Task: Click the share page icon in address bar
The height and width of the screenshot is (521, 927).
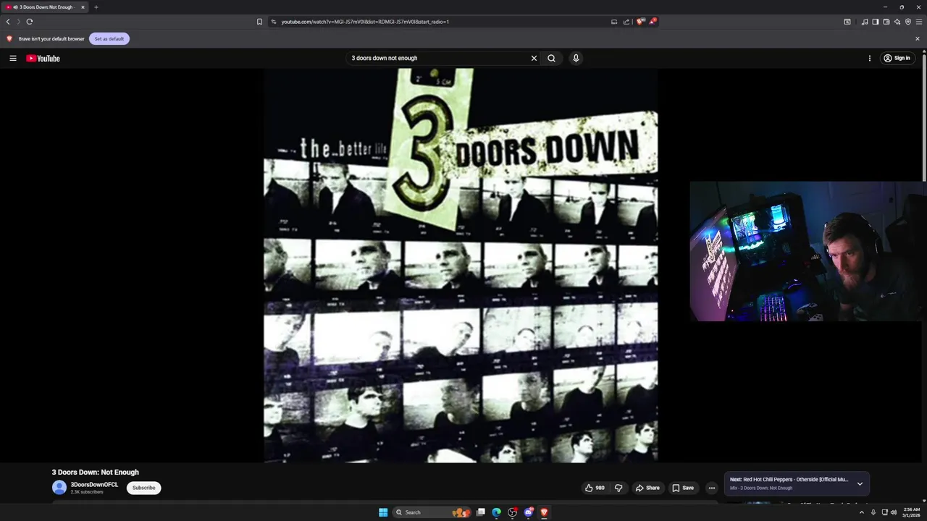Action: click(626, 22)
